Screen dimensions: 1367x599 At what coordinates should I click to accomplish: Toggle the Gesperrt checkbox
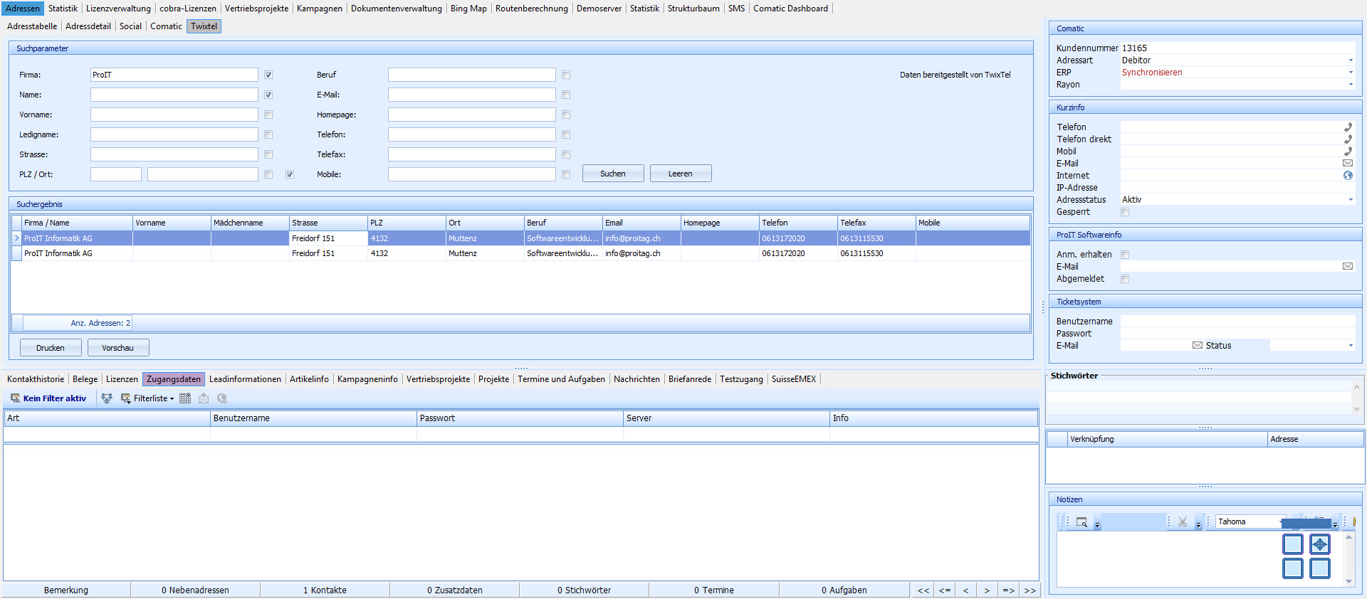tap(1125, 212)
